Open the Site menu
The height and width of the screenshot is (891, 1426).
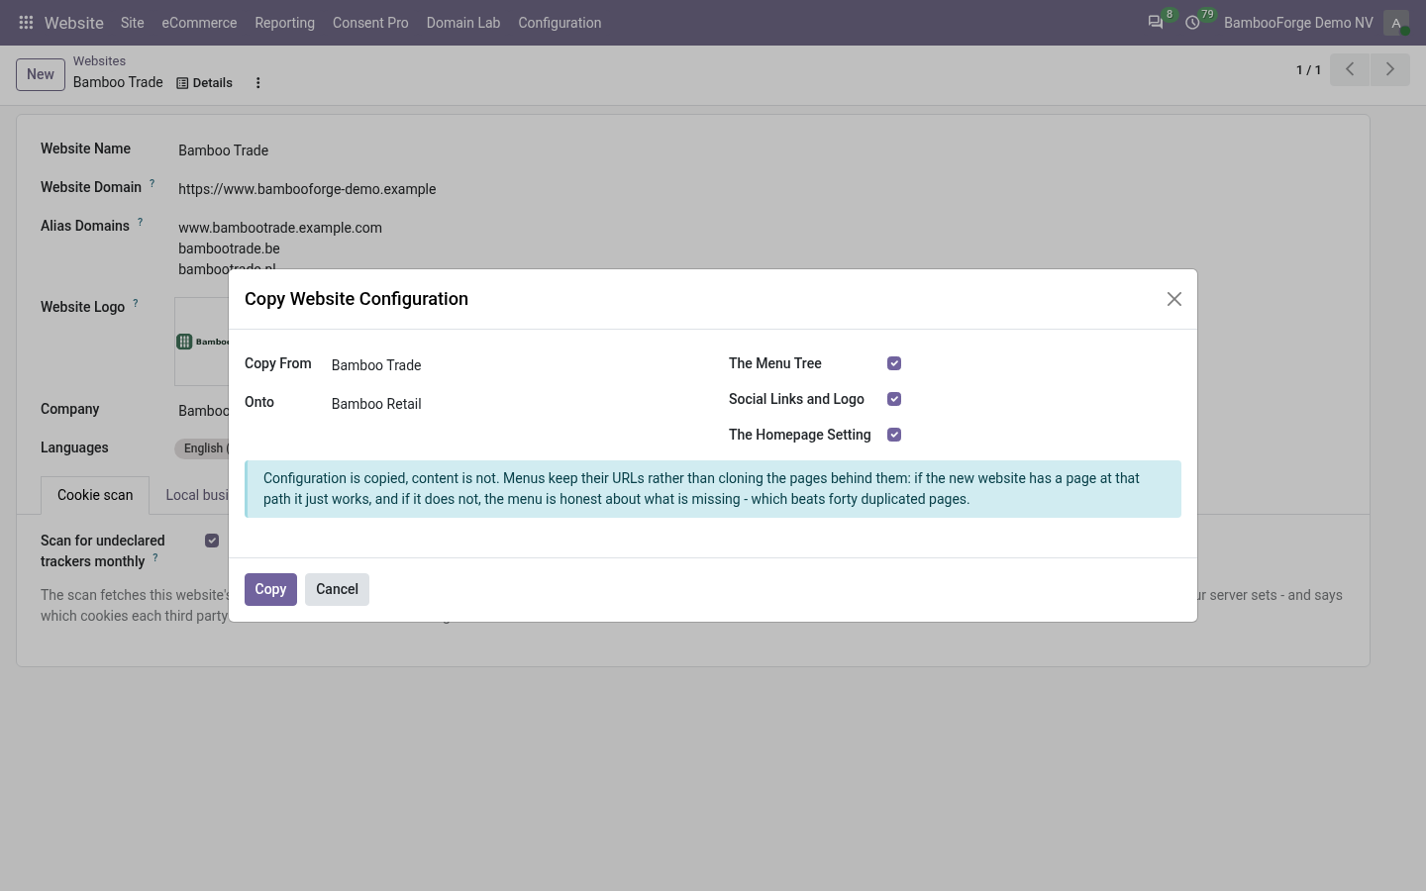tap(133, 23)
